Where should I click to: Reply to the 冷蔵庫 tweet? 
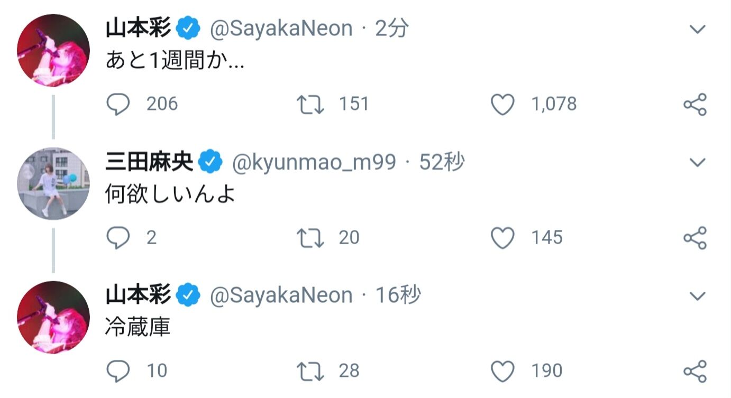point(118,371)
